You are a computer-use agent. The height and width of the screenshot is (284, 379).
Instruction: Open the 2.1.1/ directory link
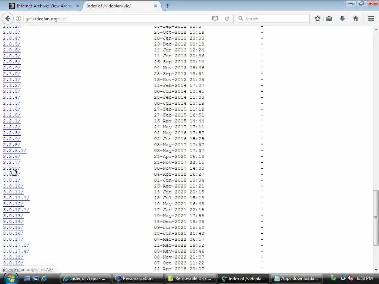[11, 80]
